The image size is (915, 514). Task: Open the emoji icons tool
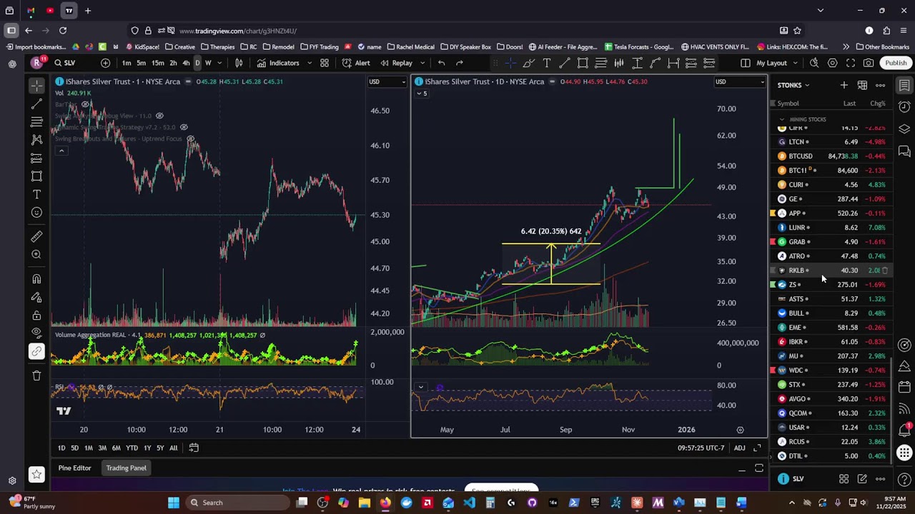coord(36,212)
